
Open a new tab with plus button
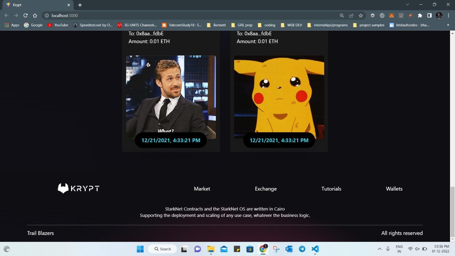point(80,5)
